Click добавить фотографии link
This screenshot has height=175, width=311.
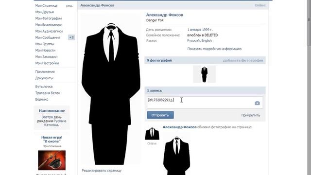click(243, 60)
